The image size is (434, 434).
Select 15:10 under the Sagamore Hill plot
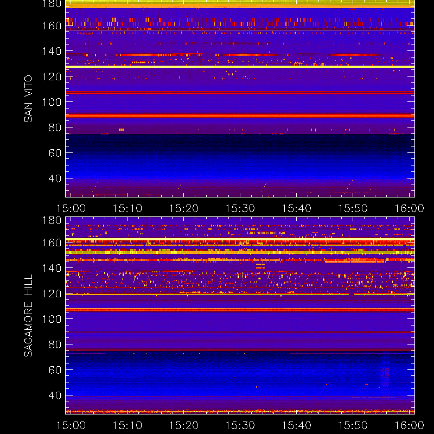point(127,425)
